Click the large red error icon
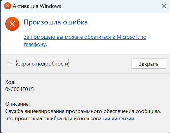Screen dimensions: 170x133 point(12,24)
